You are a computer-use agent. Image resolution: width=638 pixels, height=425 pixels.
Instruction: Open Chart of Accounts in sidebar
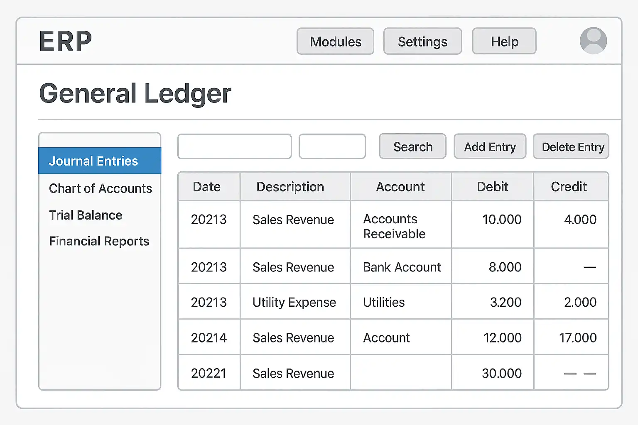pyautogui.click(x=100, y=188)
